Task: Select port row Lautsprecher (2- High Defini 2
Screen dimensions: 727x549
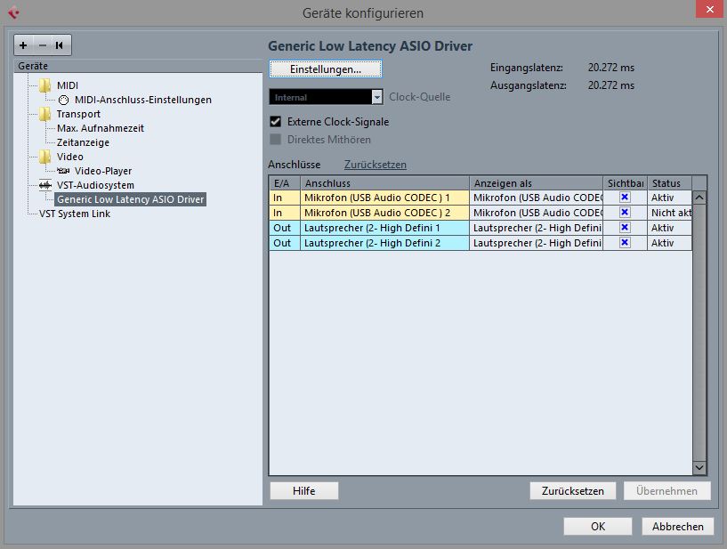Action: pyautogui.click(x=481, y=243)
